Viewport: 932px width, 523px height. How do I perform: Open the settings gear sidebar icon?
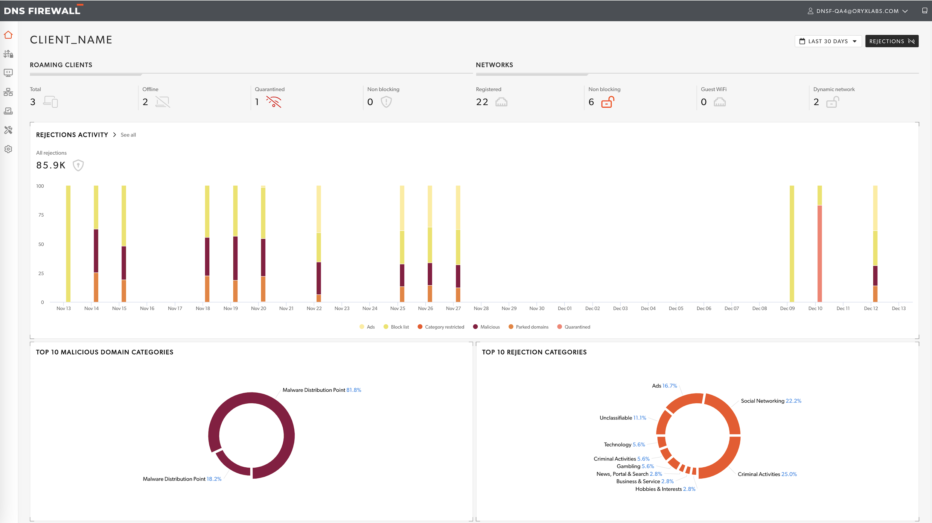pyautogui.click(x=8, y=149)
